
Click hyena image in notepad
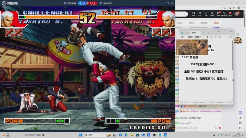pyautogui.click(x=192, y=47)
